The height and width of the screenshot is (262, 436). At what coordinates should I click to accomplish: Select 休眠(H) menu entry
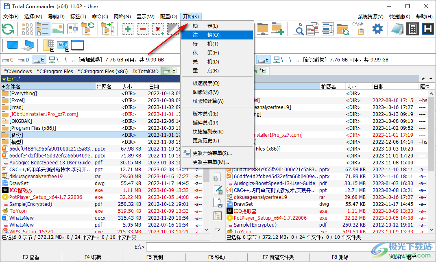[217, 52]
